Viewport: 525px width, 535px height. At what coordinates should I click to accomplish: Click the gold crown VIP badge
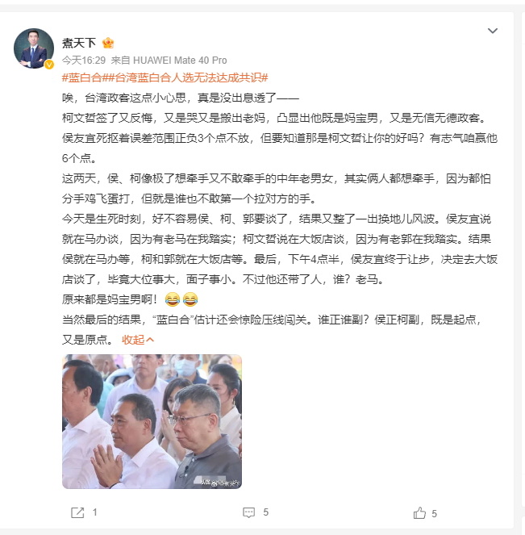(108, 43)
